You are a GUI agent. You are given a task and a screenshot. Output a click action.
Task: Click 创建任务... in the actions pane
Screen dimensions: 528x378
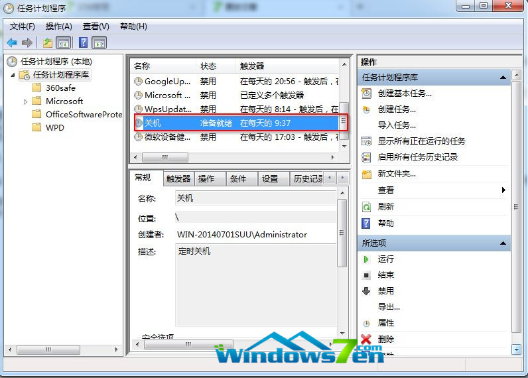pos(397,109)
